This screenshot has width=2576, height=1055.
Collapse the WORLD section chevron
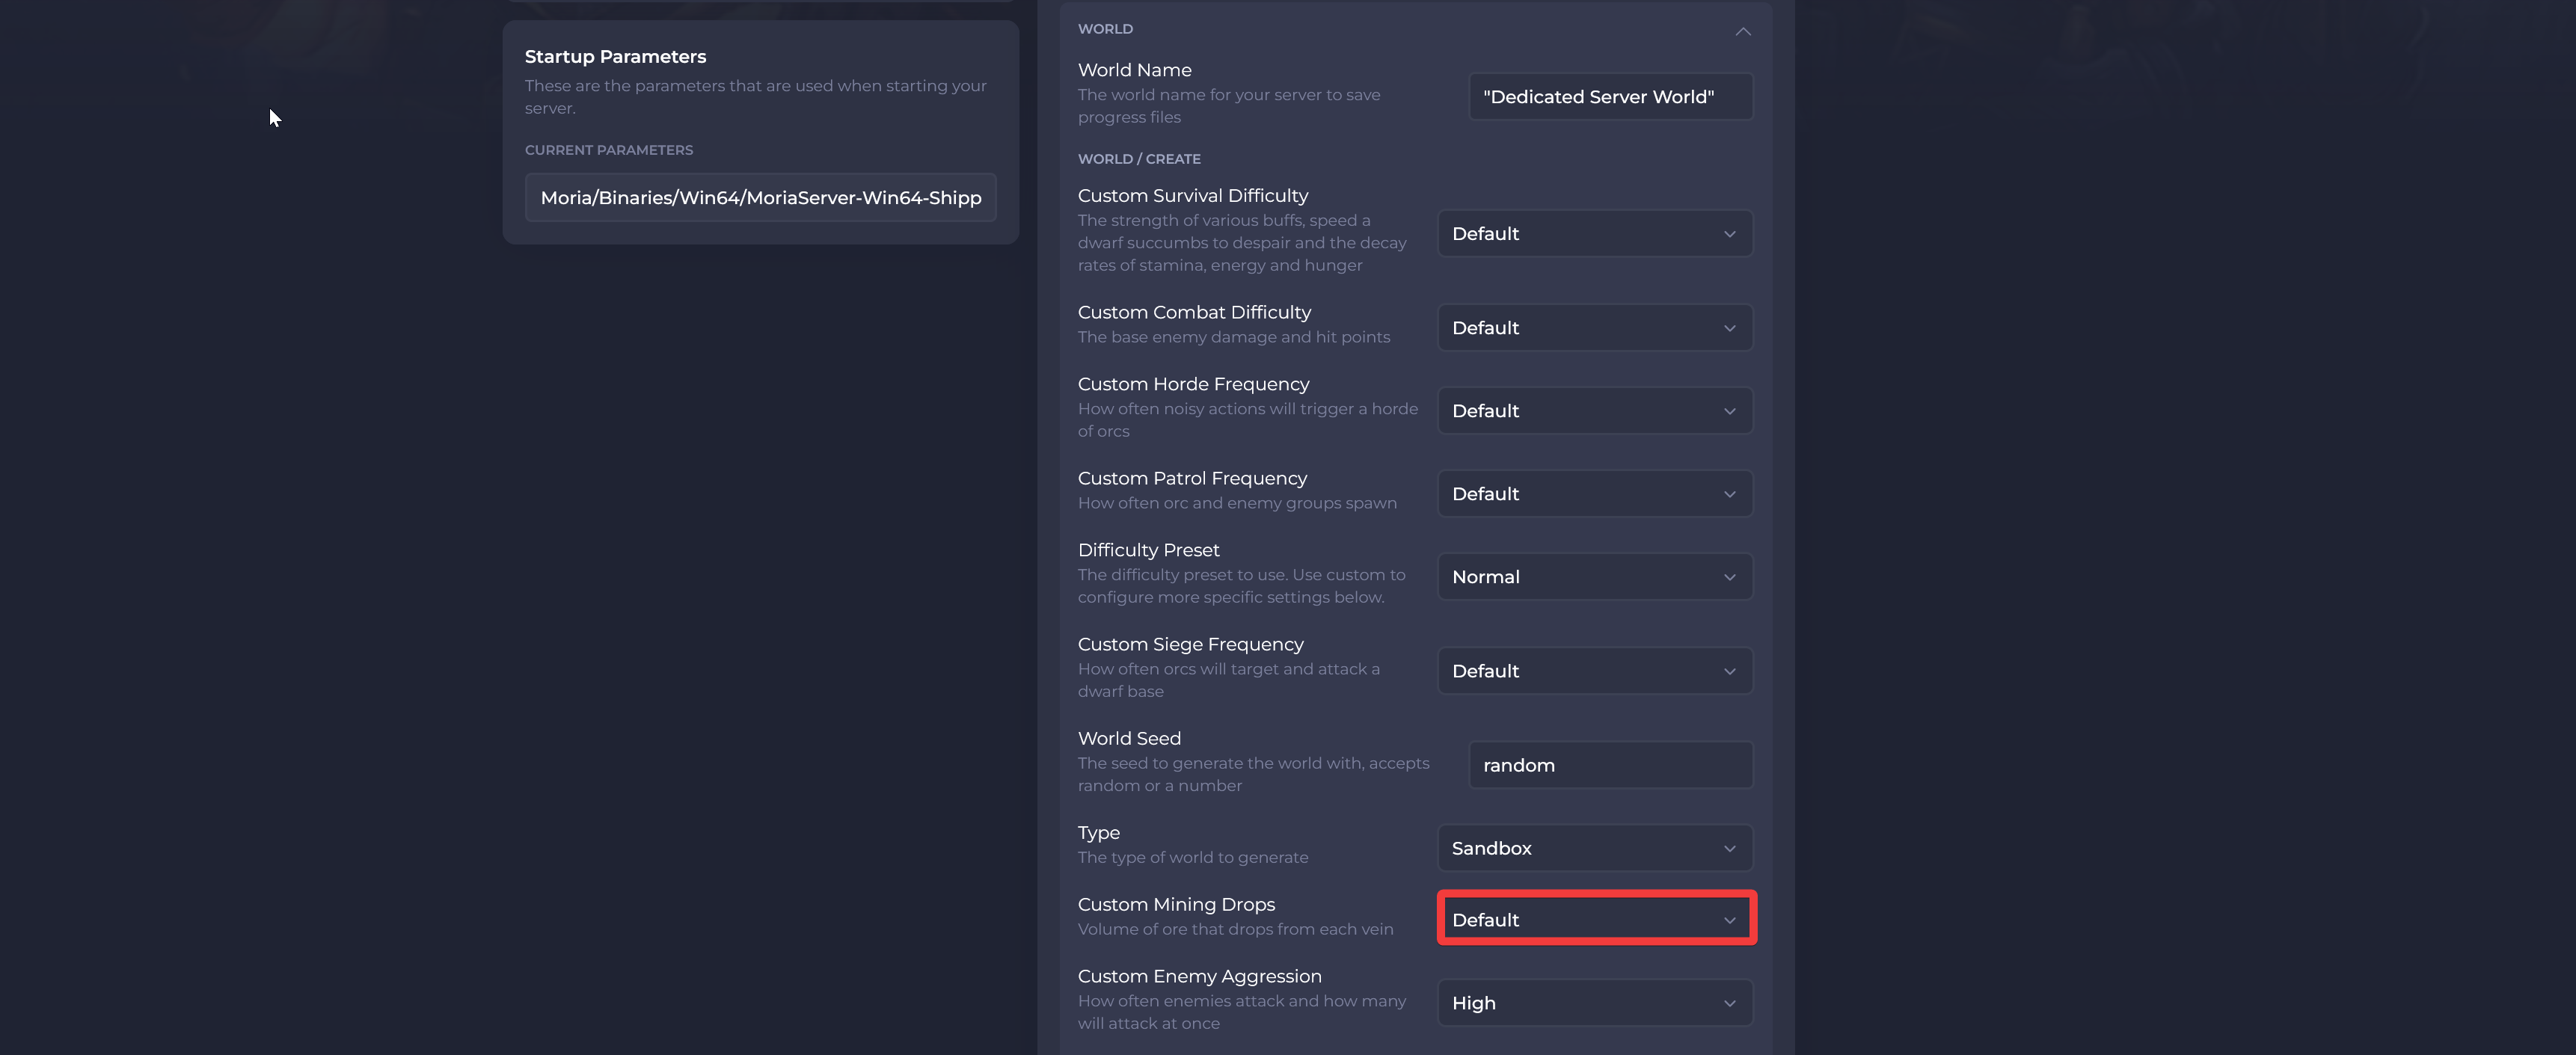(x=1742, y=31)
